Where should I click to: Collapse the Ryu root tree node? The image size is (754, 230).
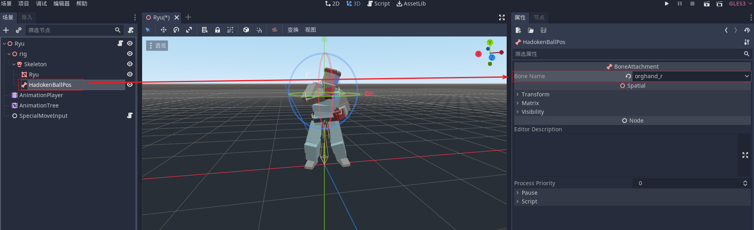coord(4,44)
